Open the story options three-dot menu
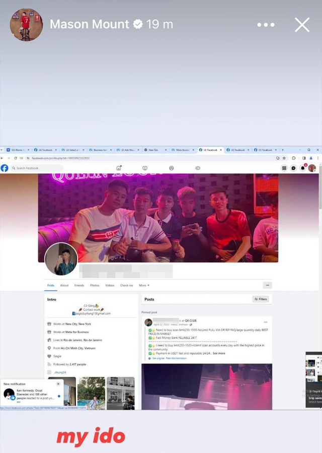Image resolution: width=322 pixels, height=453 pixels. (266, 25)
